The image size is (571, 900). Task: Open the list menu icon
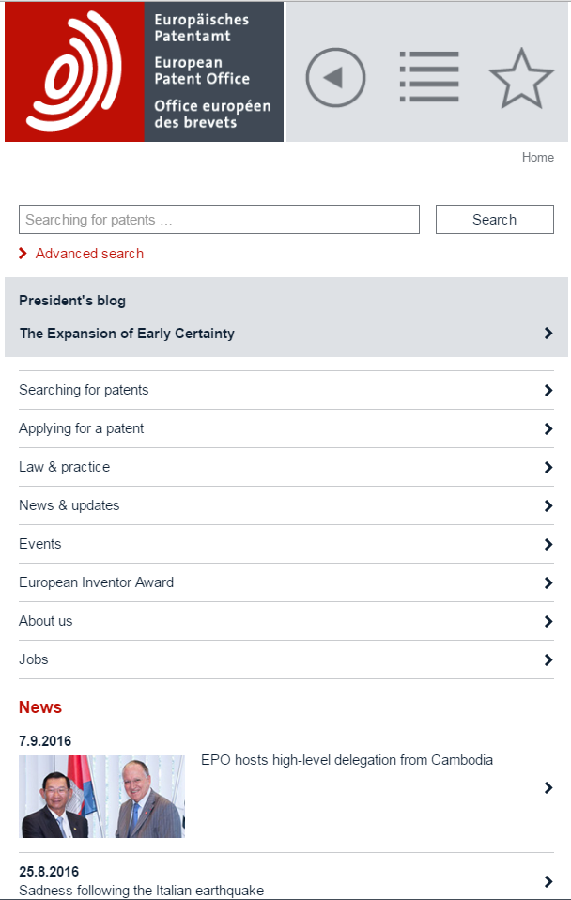429,77
